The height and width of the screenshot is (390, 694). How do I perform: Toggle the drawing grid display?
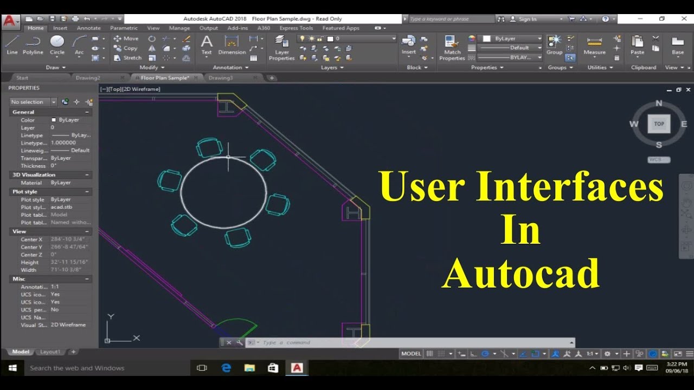click(x=429, y=354)
